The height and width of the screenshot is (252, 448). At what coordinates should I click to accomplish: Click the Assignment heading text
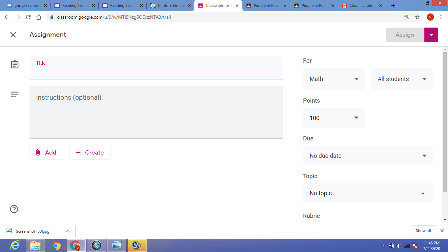pos(48,35)
